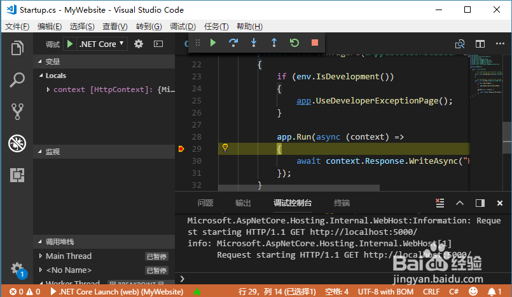Click the lightbulb code action on line 29
The image size is (512, 297).
coord(225,148)
